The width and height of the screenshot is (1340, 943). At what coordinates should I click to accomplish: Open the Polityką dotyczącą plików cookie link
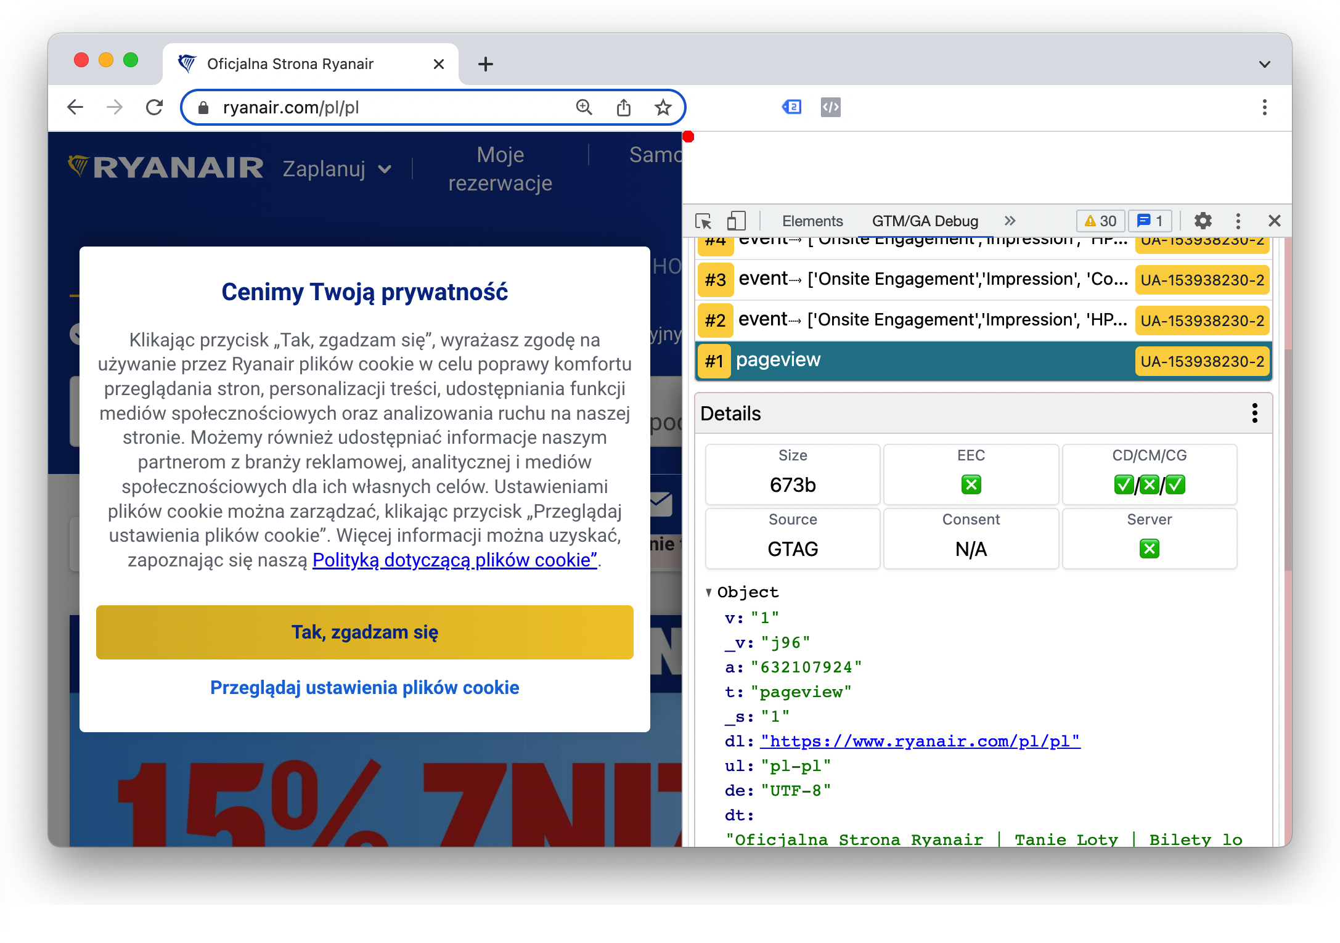455,560
